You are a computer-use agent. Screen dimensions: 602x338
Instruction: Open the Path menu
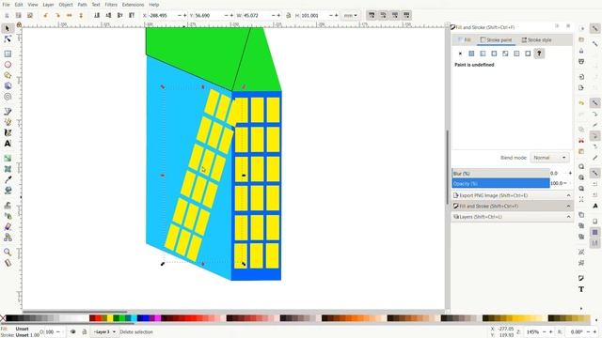(82, 5)
